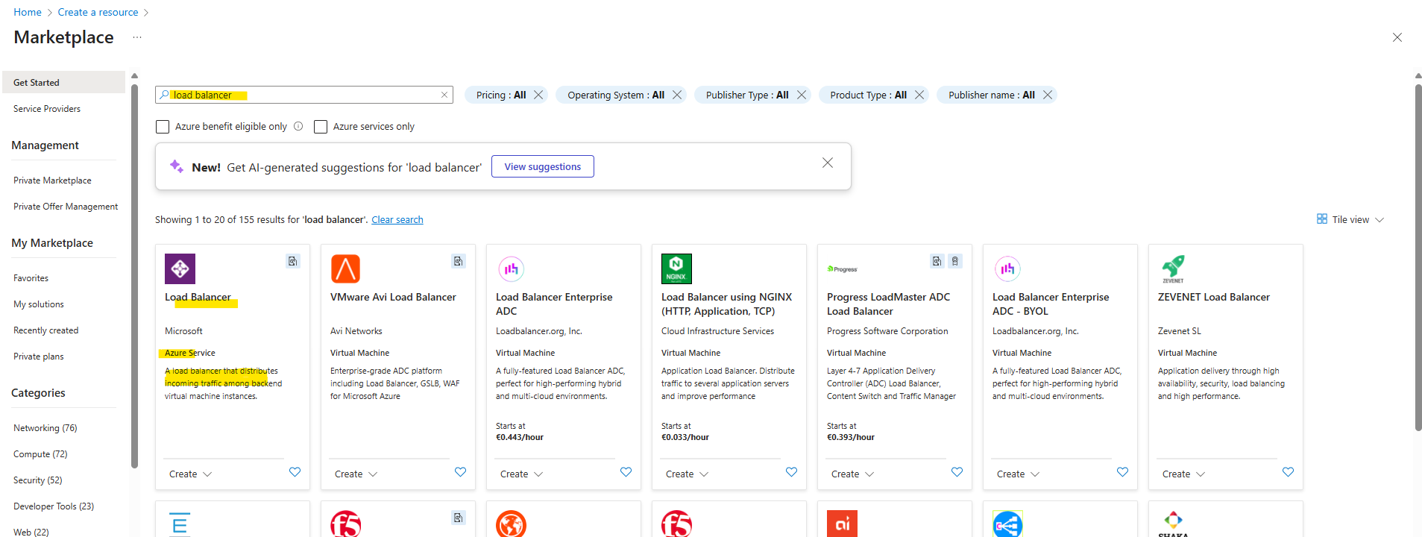Image resolution: width=1422 pixels, height=537 pixels.
Task: Open the Marketplace more options ellipsis
Action: 137,37
